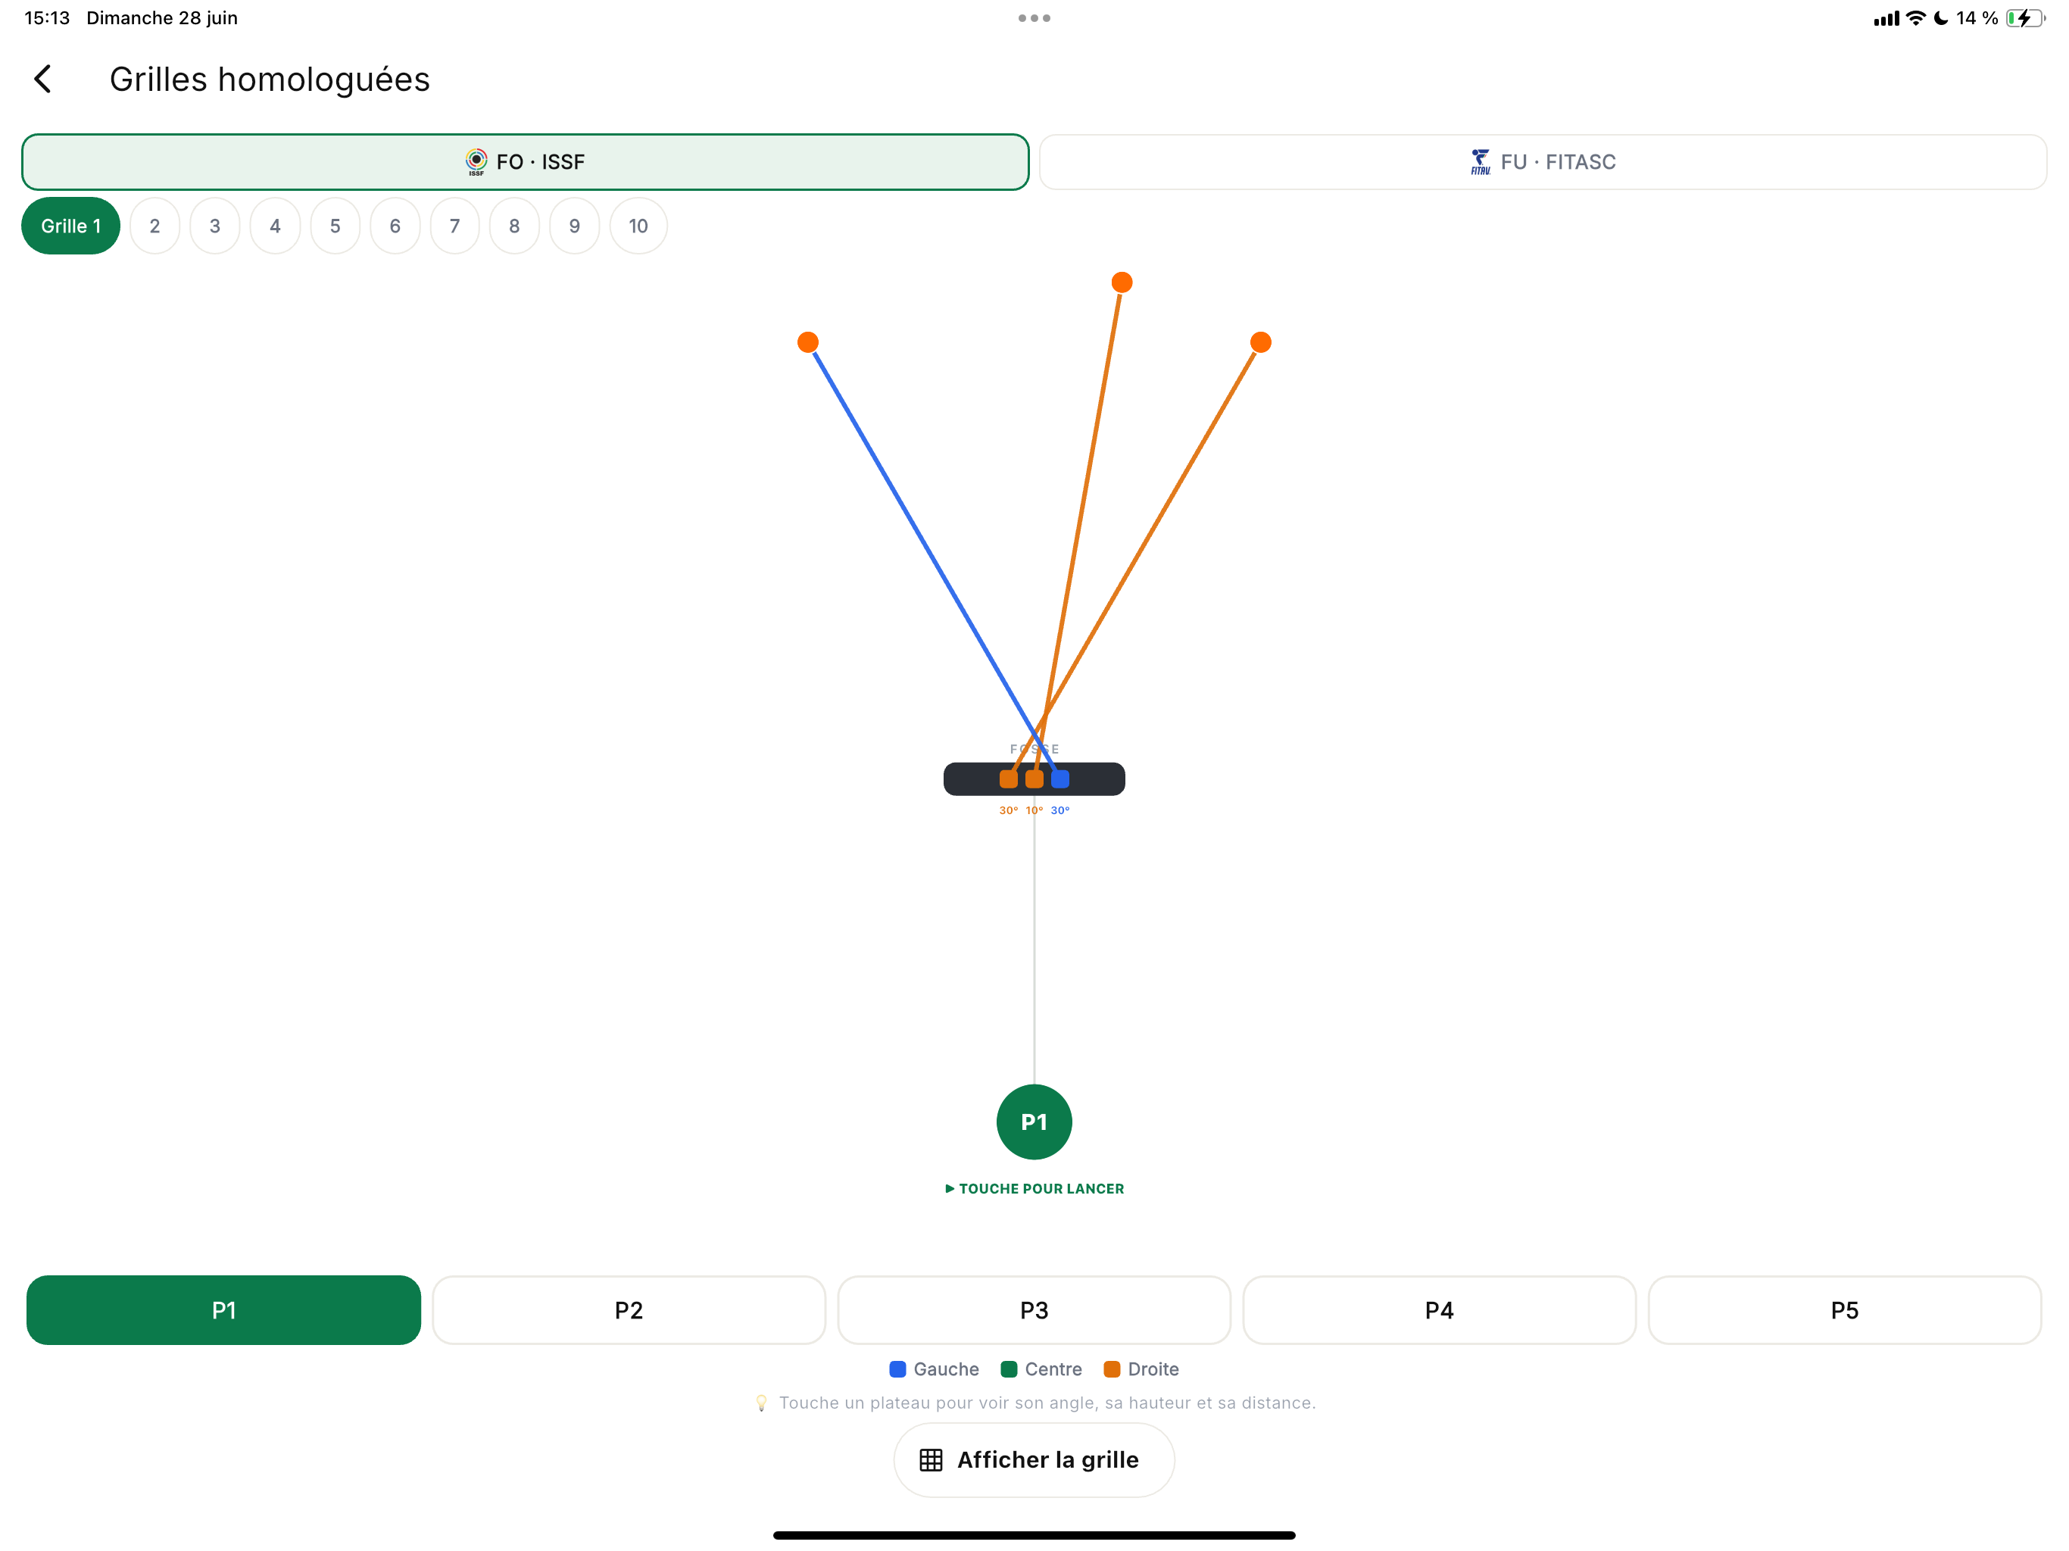Tap the cellular signal bars

pyautogui.click(x=1886, y=17)
